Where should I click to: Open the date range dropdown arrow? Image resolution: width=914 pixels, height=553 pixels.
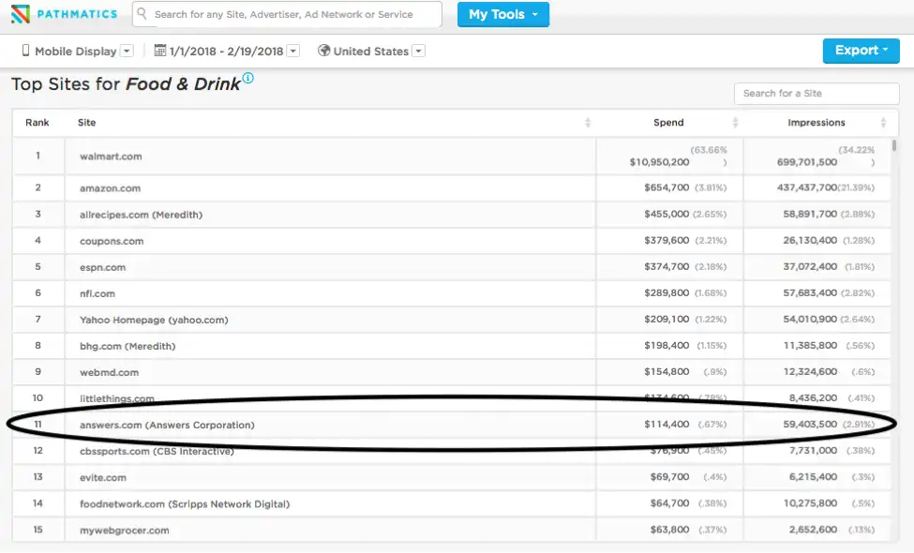click(293, 52)
